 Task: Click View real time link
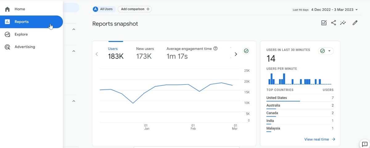(x=320, y=139)
